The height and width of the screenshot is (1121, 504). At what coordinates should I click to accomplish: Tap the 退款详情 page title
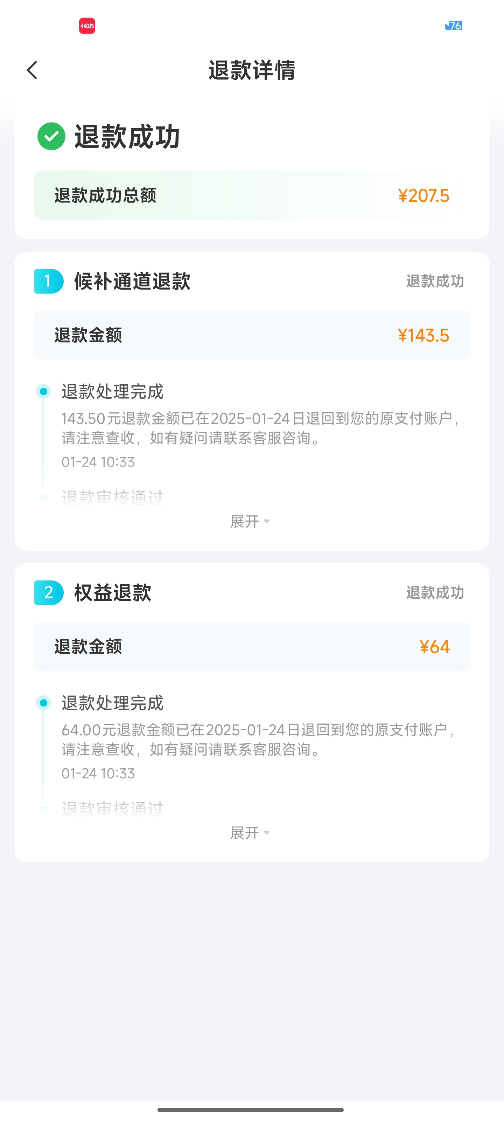point(252,70)
